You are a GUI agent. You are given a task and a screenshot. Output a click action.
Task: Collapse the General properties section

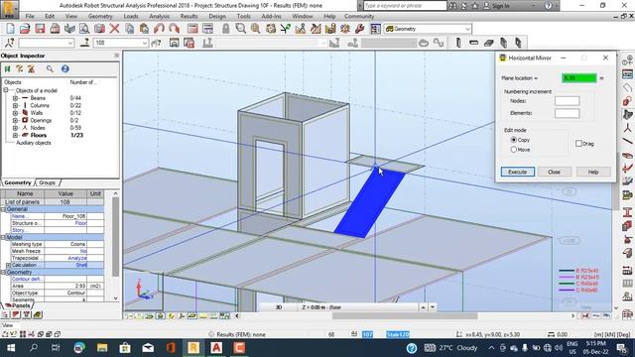coord(3,209)
